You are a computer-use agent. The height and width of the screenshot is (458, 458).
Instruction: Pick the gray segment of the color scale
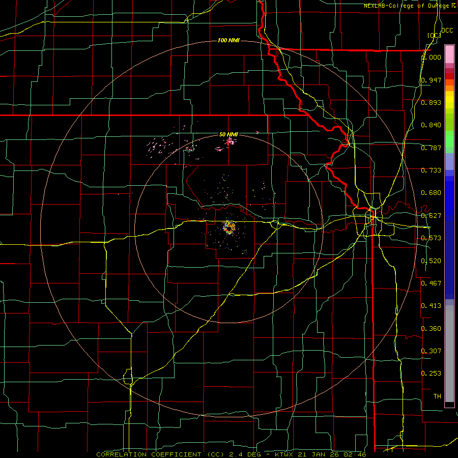tap(449, 354)
